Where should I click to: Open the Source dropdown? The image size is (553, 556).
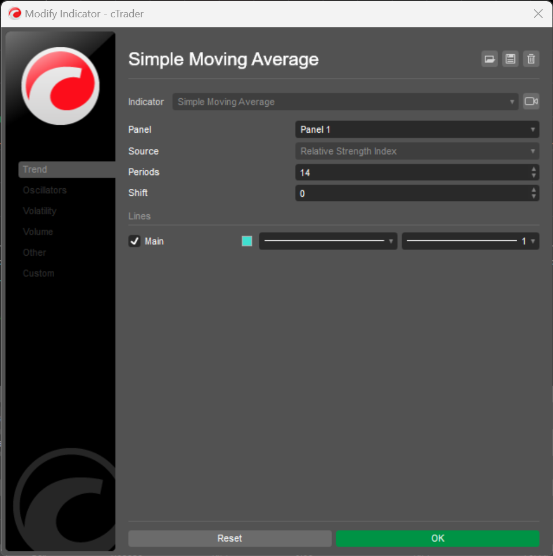[417, 151]
